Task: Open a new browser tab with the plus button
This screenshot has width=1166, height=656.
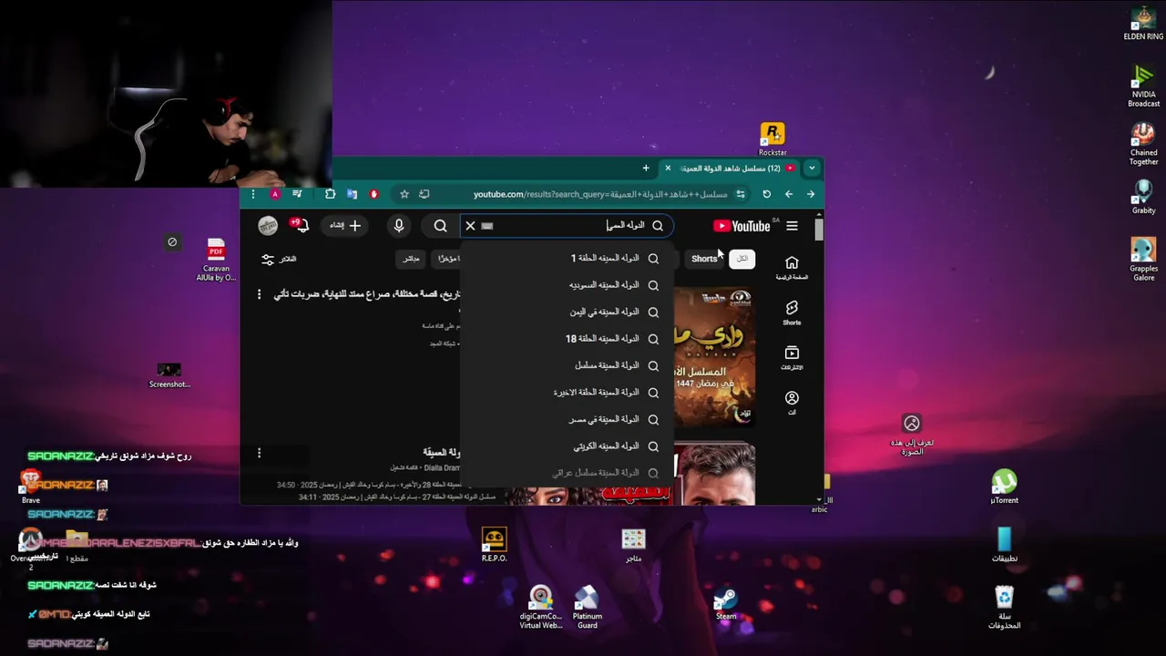Action: [646, 168]
